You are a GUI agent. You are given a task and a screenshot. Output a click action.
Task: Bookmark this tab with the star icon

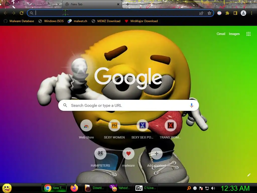point(209,13)
